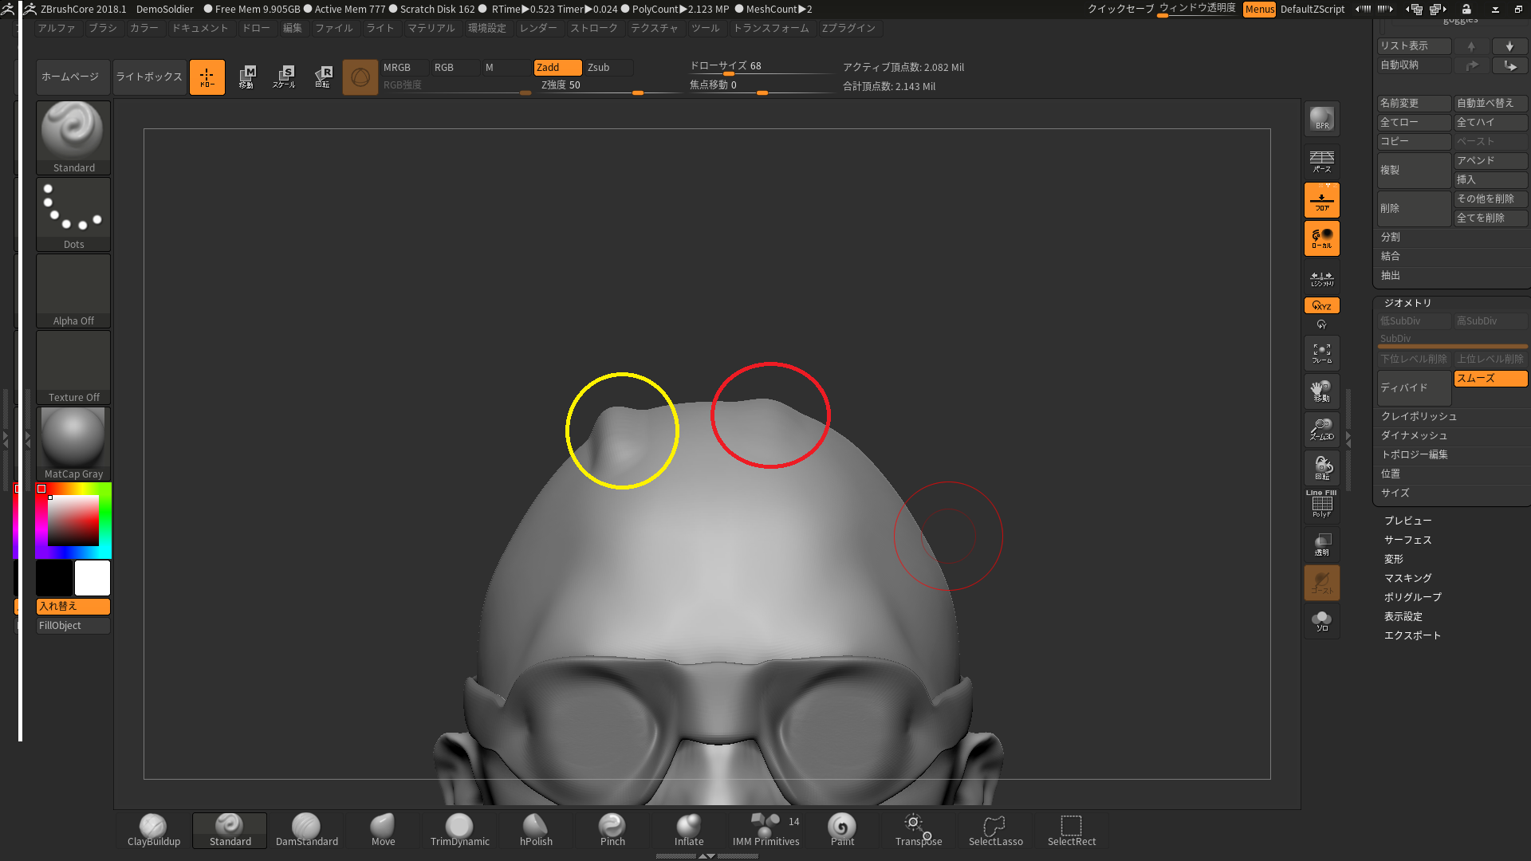Open the マテリアル material menu
The image size is (1531, 861).
click(429, 29)
